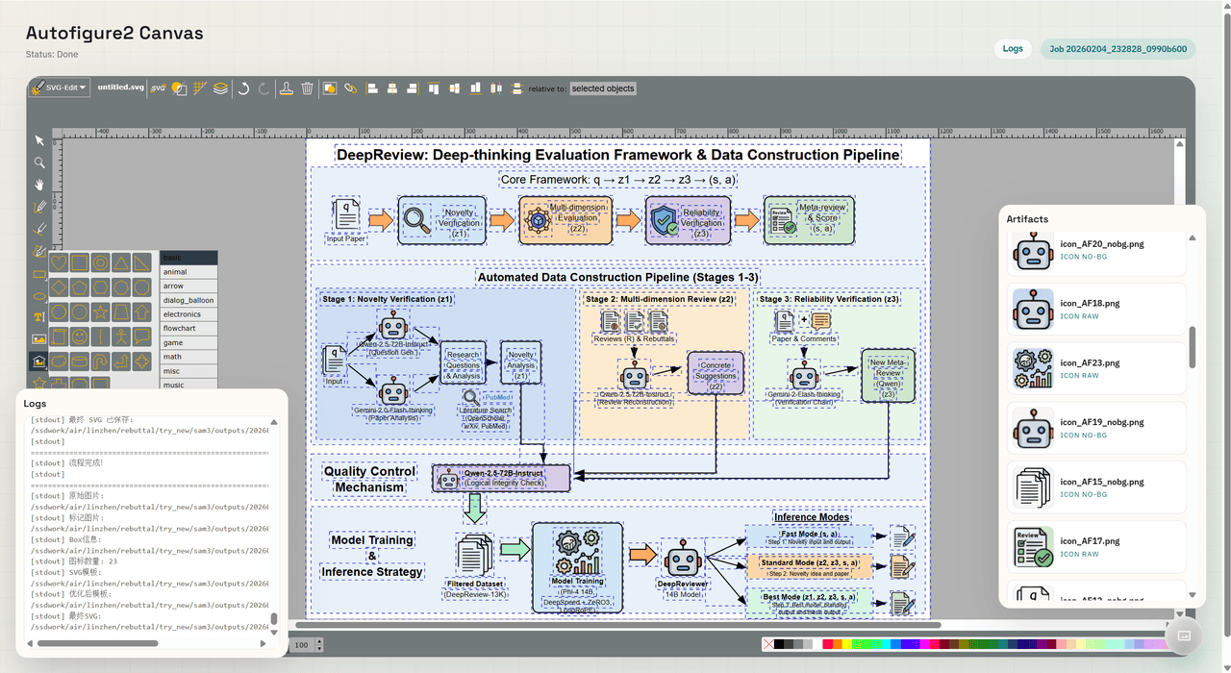This screenshot has width=1231, height=673.
Task: Toggle the grid display icon
Action: click(x=200, y=88)
